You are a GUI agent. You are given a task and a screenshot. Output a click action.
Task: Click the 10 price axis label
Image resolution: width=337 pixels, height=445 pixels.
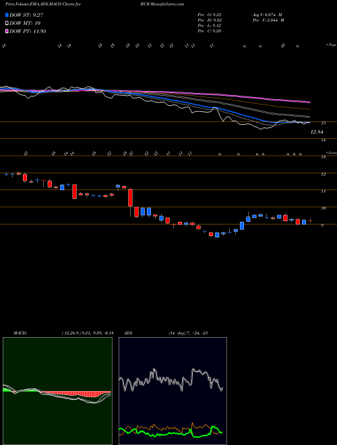323,208
